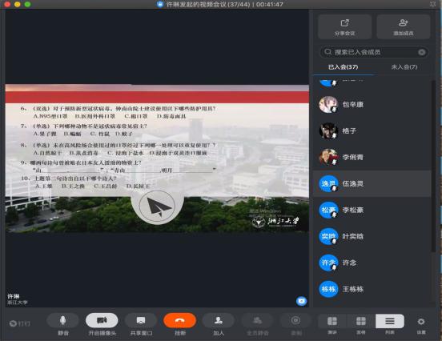Select participant 李俐青 in the list

[372, 157]
